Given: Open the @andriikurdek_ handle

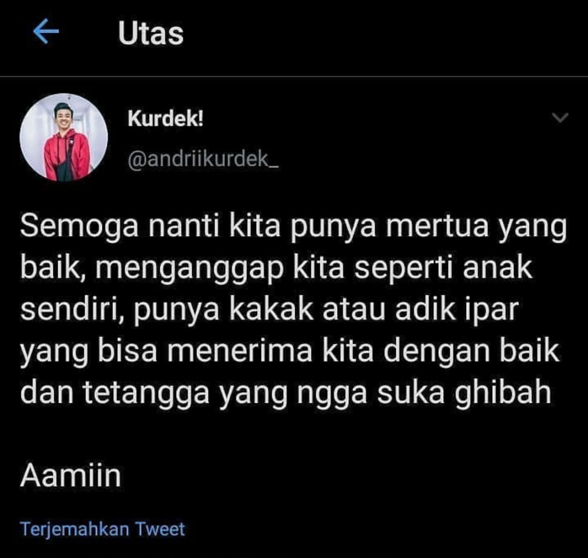Looking at the screenshot, I should point(203,159).
